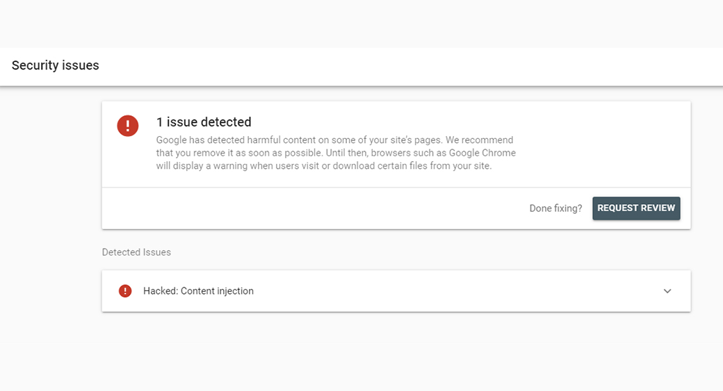Screen dimensions: 723x391
Task: Click the empty page background below the Hacked row
Action: click(396, 351)
